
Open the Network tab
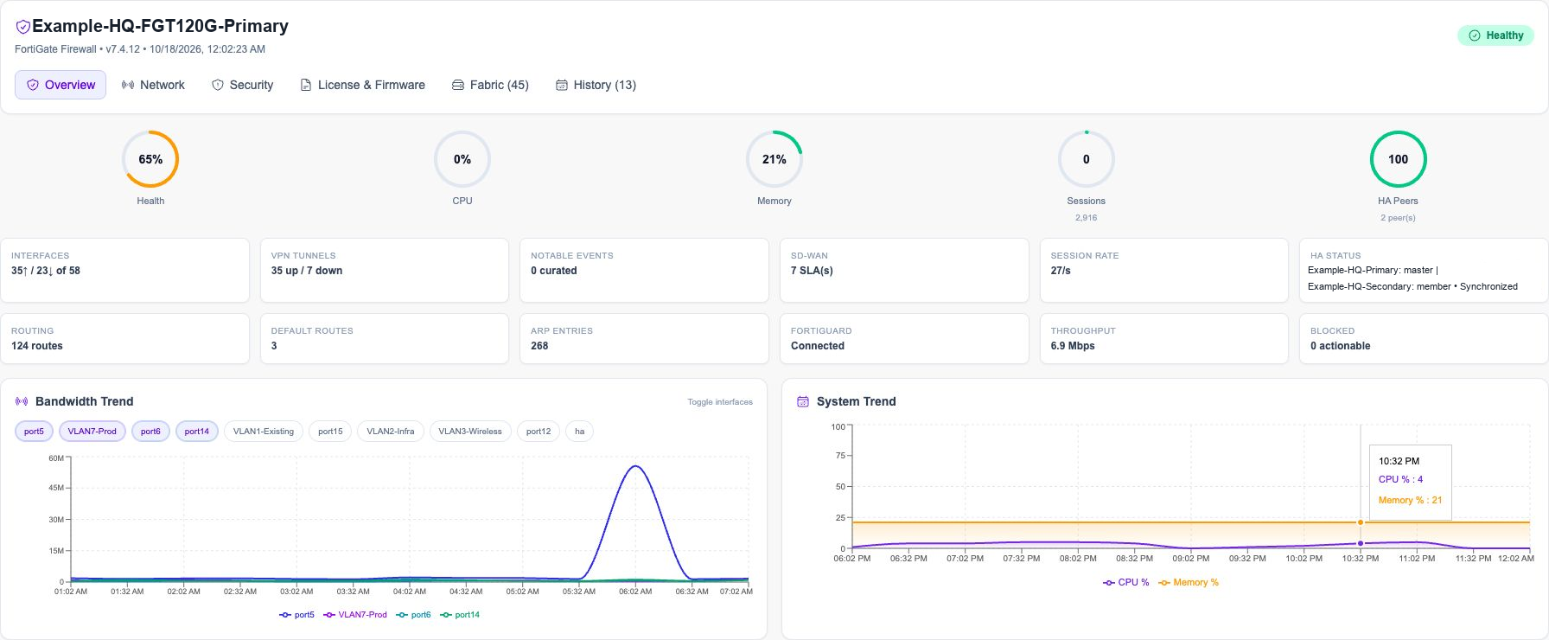[153, 85]
